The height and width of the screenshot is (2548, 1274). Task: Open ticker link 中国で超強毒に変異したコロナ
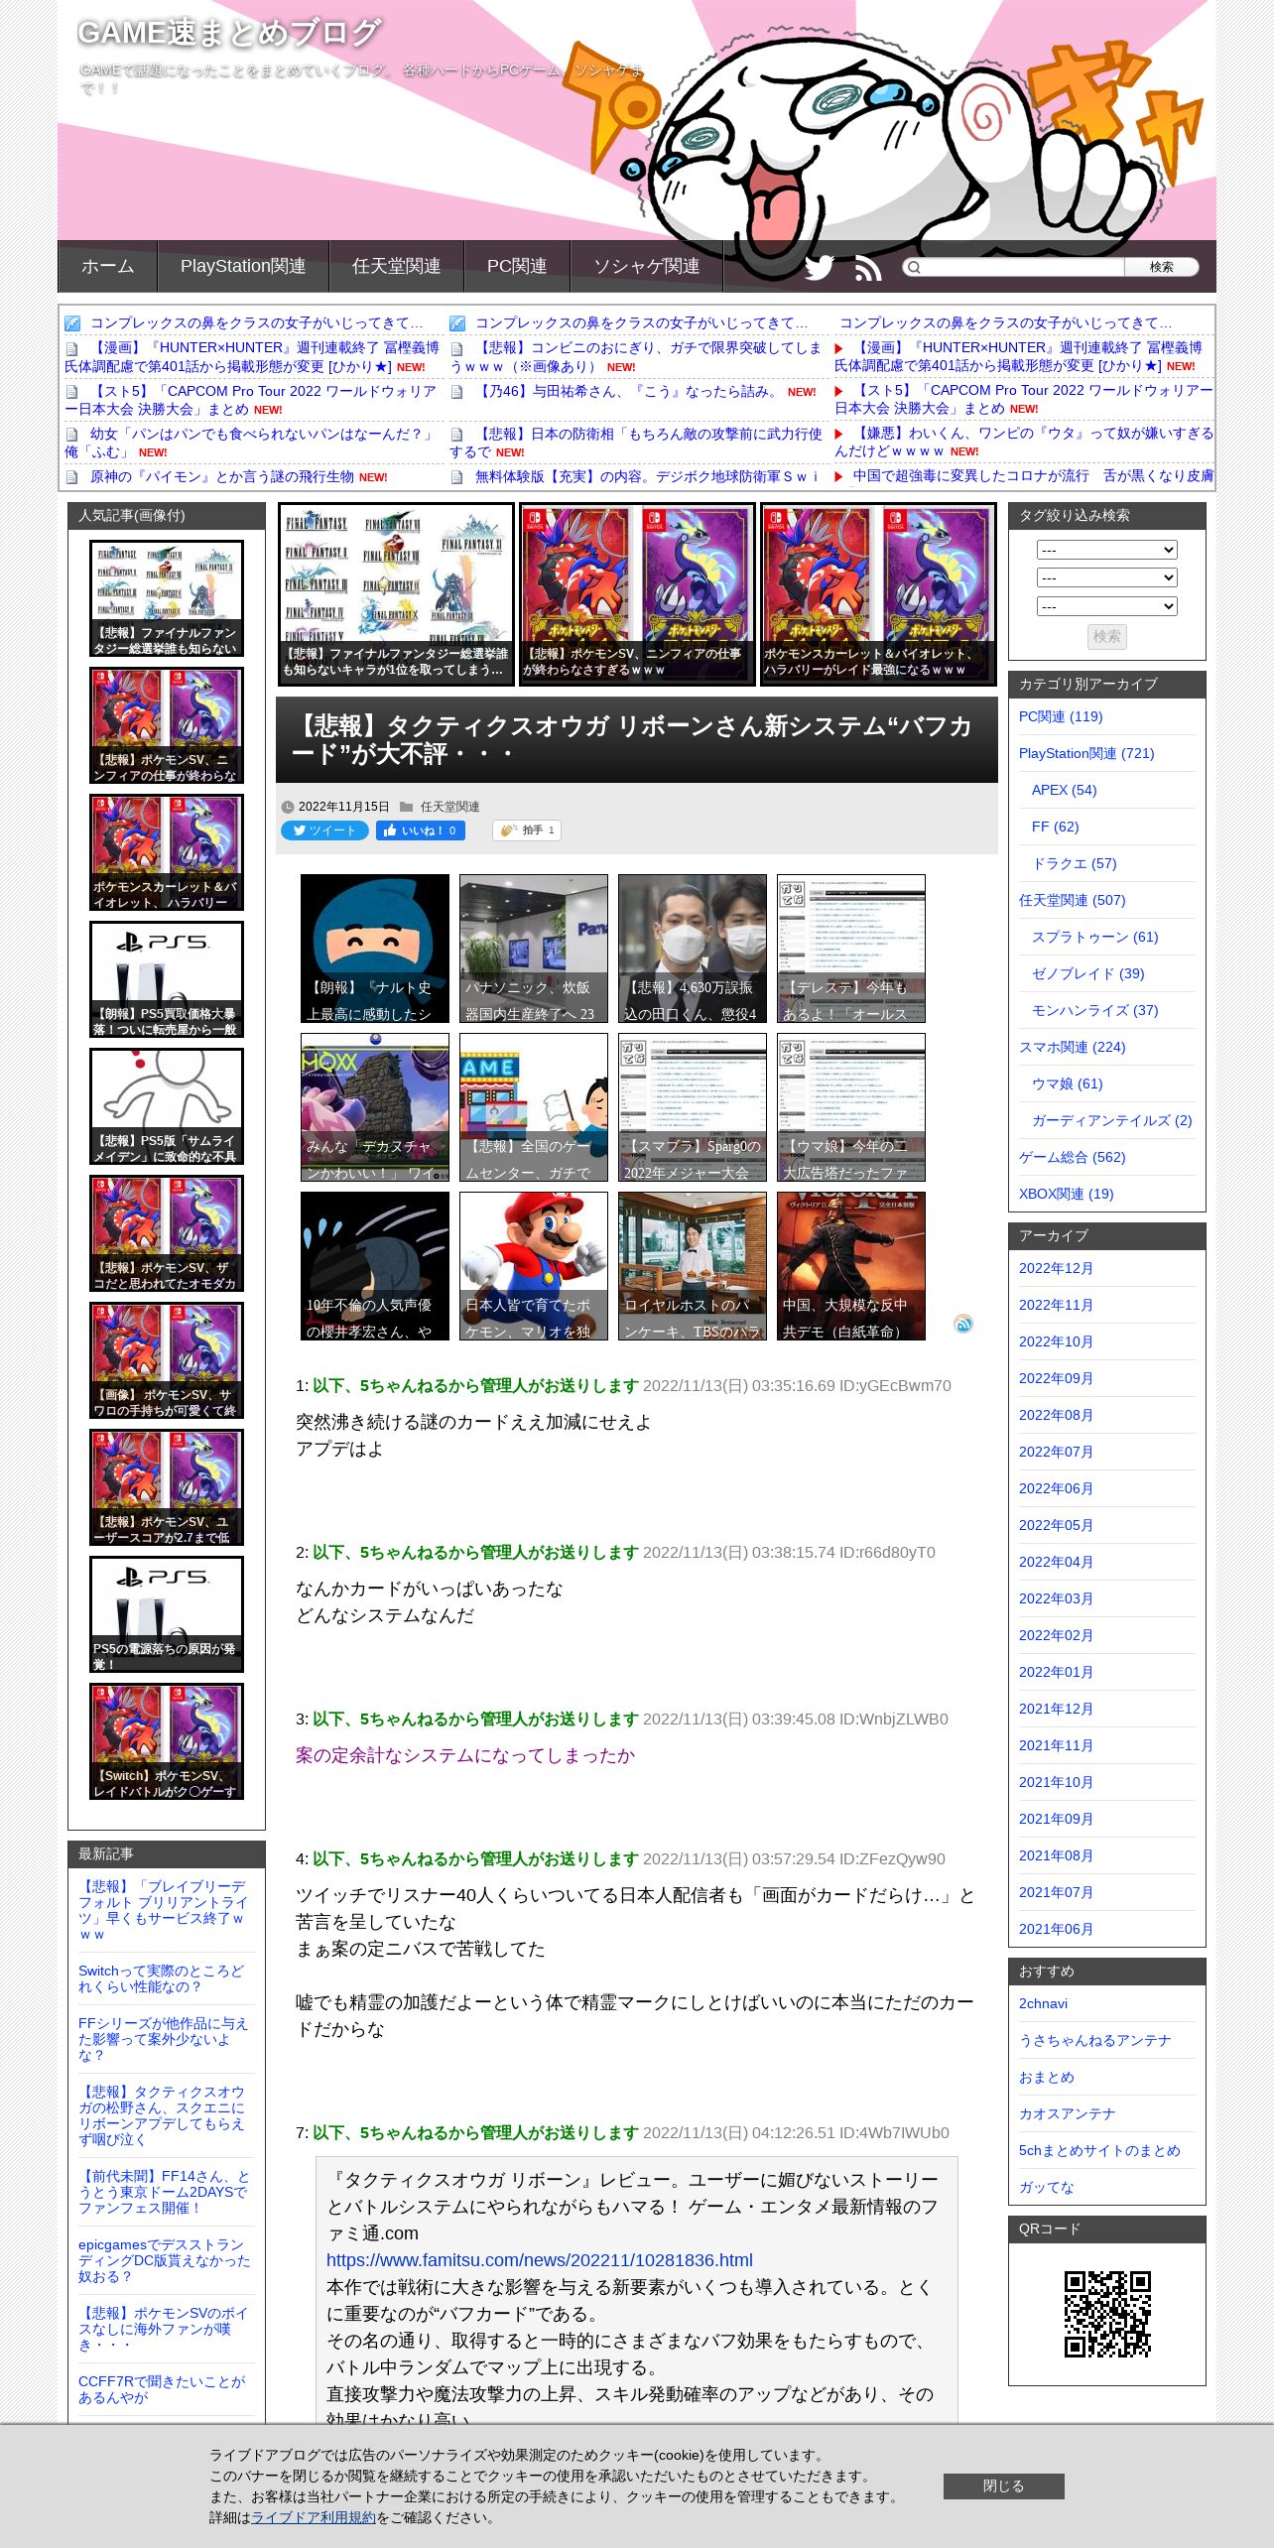click(1032, 476)
